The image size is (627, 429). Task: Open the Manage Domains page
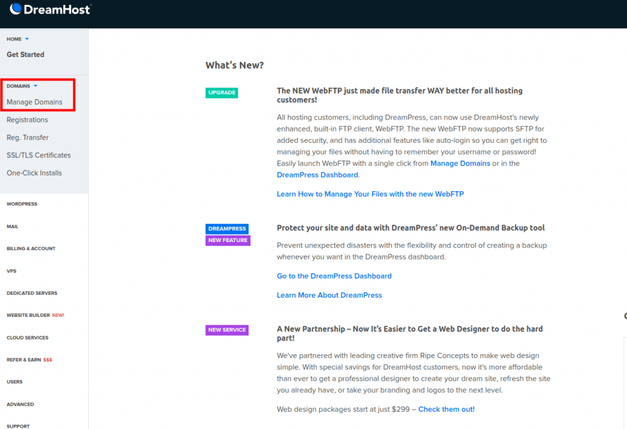pos(33,102)
